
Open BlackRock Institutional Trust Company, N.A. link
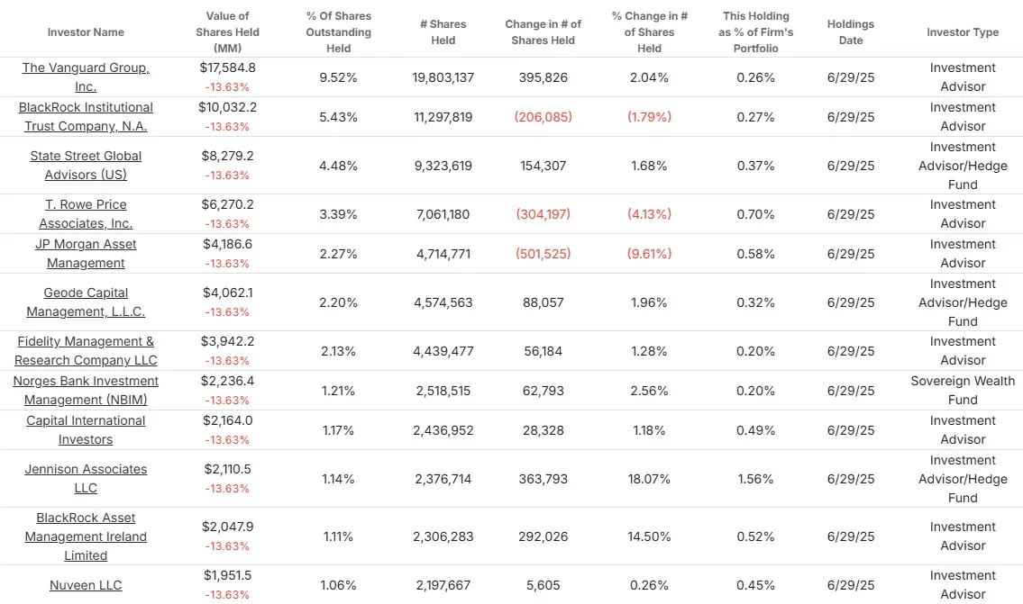(86, 117)
